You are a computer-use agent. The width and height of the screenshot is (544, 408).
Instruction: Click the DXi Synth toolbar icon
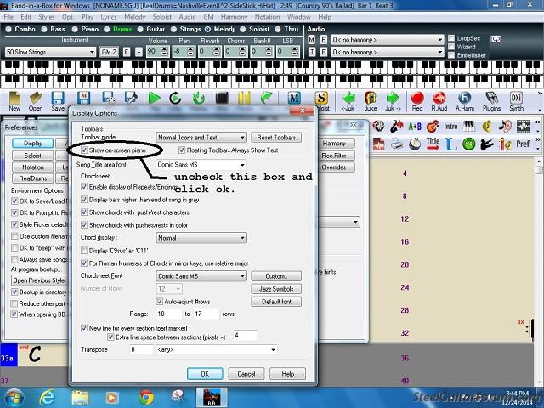click(516, 101)
